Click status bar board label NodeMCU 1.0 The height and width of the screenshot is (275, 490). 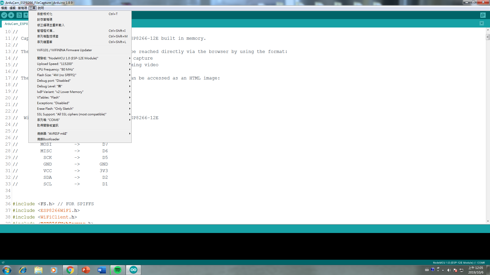453,263
